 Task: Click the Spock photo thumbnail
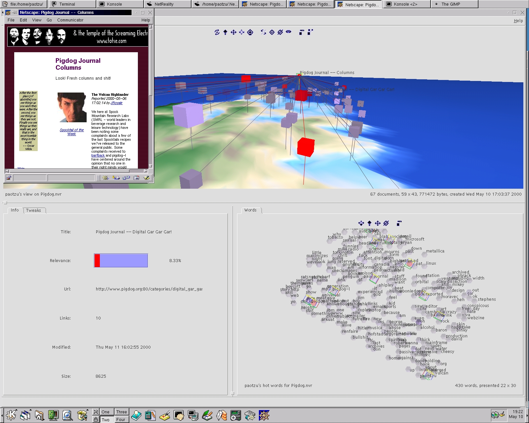pyautogui.click(x=72, y=107)
